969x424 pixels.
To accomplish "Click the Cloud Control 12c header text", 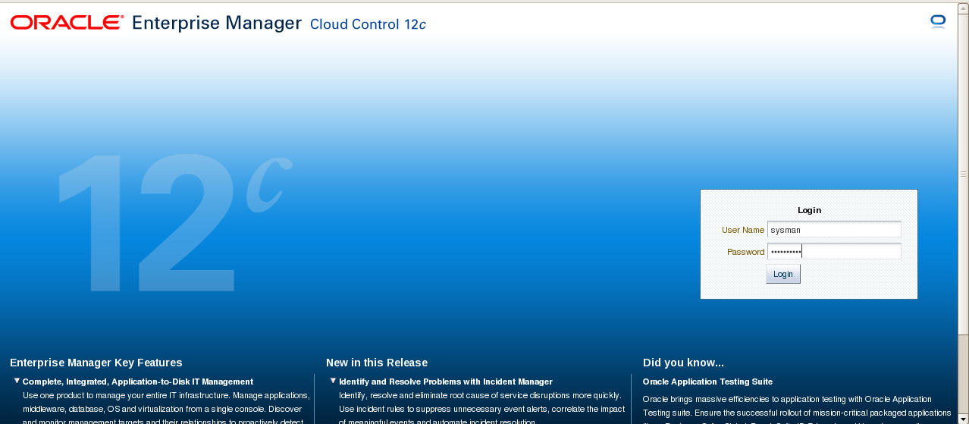I will coord(368,24).
